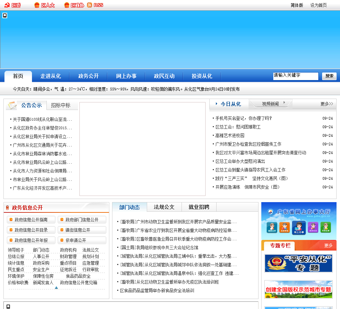
Task: Click 设为首页 at top right
Action: [318, 5]
